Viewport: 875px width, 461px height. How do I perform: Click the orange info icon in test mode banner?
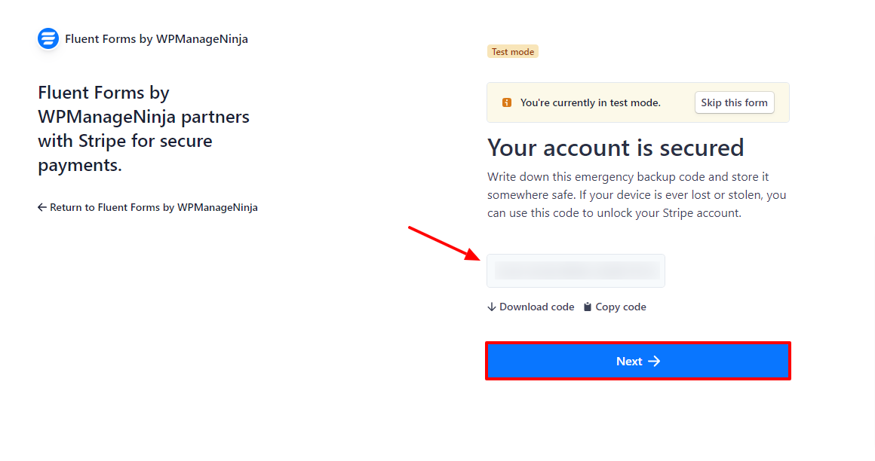[x=507, y=102]
